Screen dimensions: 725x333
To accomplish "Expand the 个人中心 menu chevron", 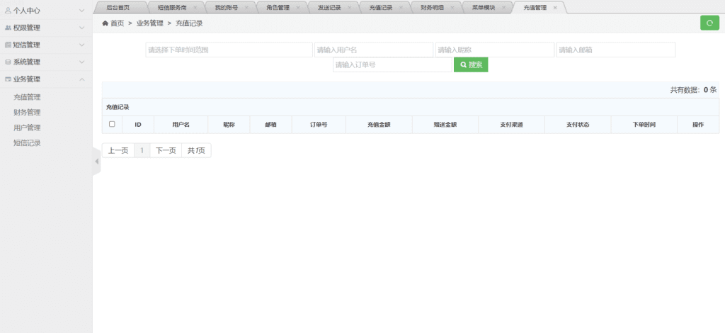I will click(81, 10).
